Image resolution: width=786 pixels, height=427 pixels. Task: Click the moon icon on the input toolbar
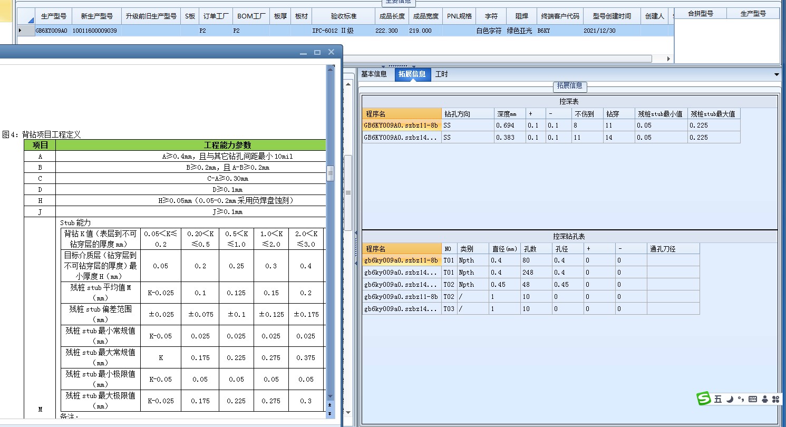pyautogui.click(x=730, y=400)
